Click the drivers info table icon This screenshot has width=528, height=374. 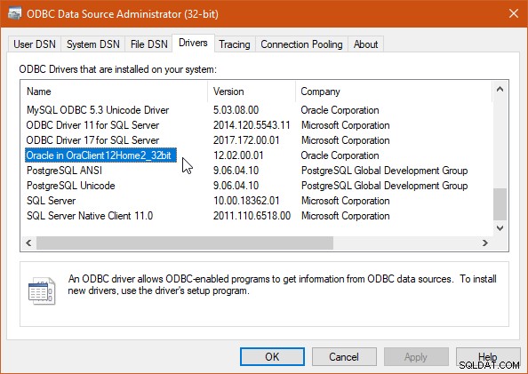point(42,290)
